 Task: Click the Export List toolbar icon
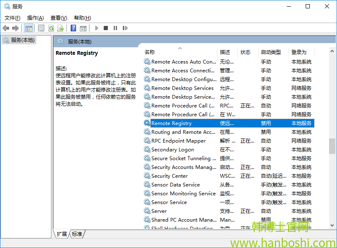pyautogui.click(x=61, y=28)
